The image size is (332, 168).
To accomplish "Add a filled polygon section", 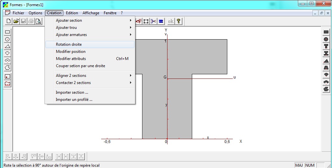I will (326, 89).
